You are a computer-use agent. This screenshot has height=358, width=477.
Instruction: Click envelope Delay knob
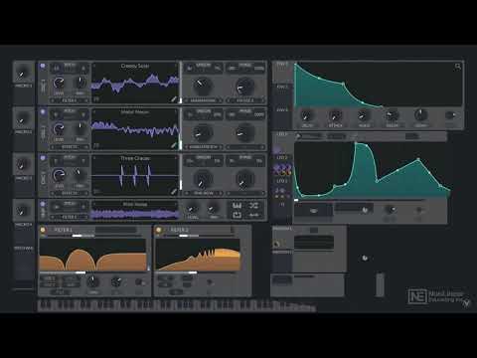coord(306,115)
